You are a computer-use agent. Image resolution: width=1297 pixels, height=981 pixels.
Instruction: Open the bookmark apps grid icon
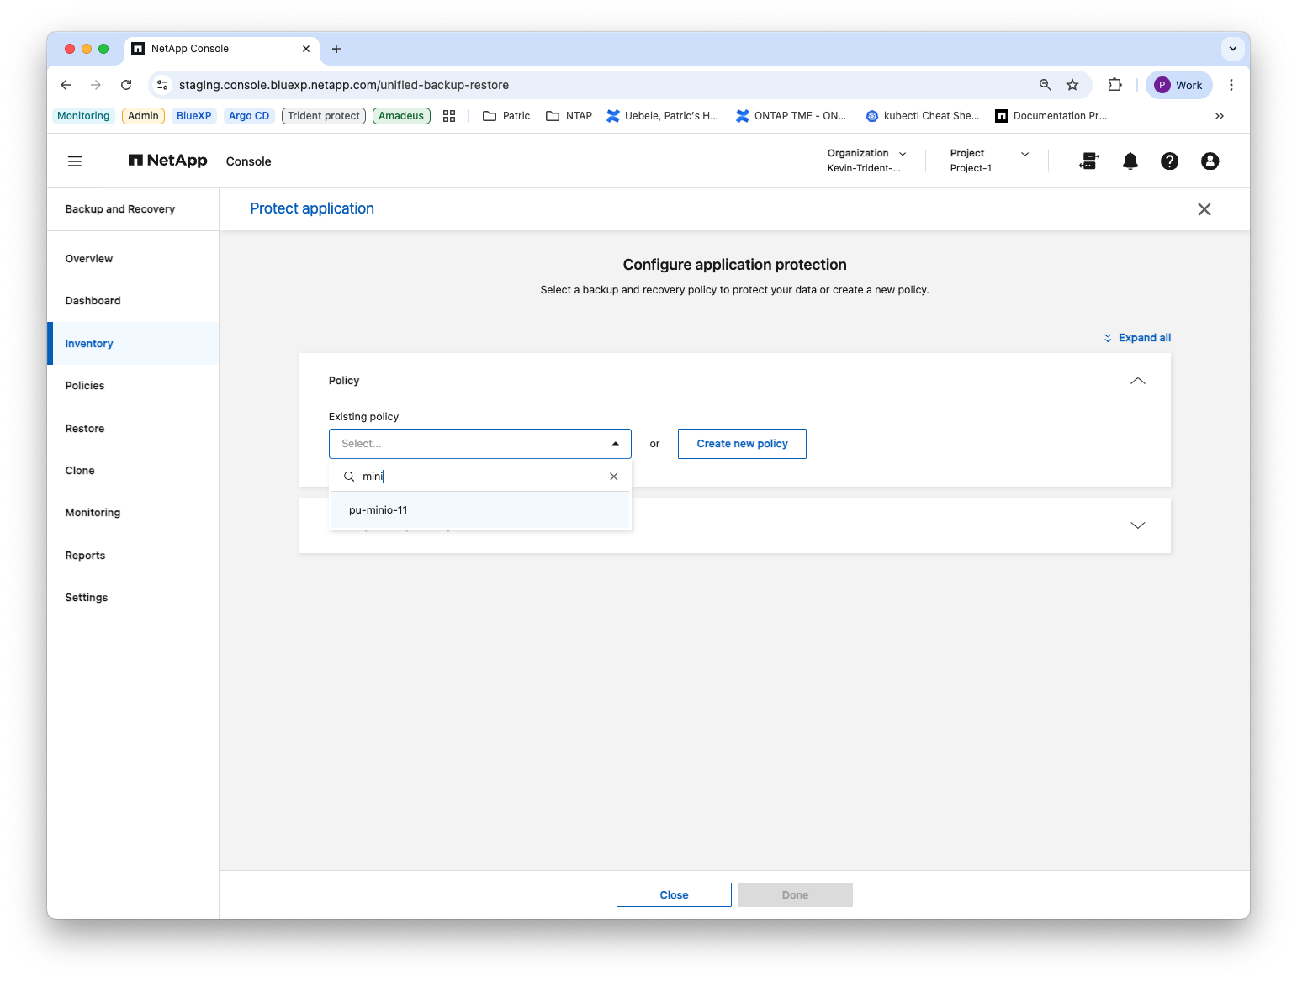449,116
